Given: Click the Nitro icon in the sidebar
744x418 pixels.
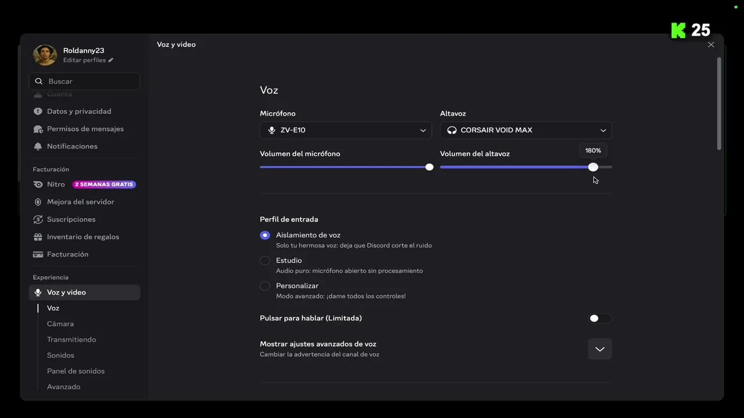Looking at the screenshot, I should (38, 185).
